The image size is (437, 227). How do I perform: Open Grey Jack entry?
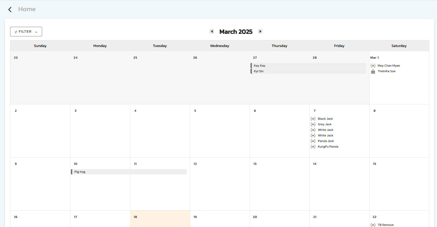(325, 124)
